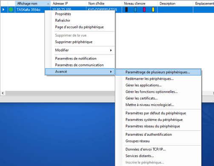The width and height of the screenshot is (214, 166).
Task: Select Groupes réseau
Action: point(158,141)
